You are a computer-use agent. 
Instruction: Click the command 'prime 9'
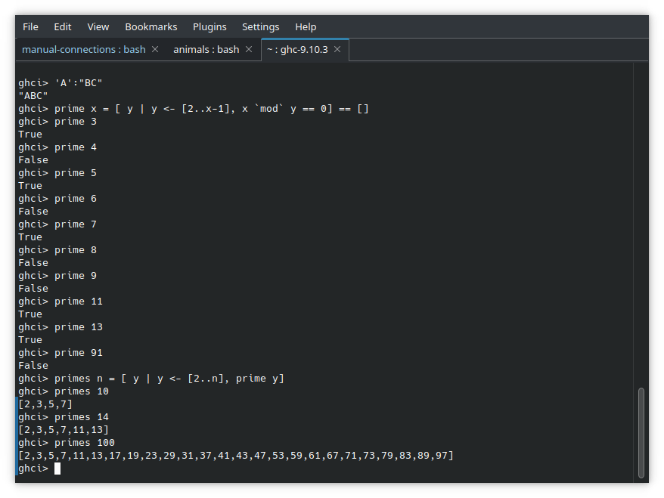(76, 275)
